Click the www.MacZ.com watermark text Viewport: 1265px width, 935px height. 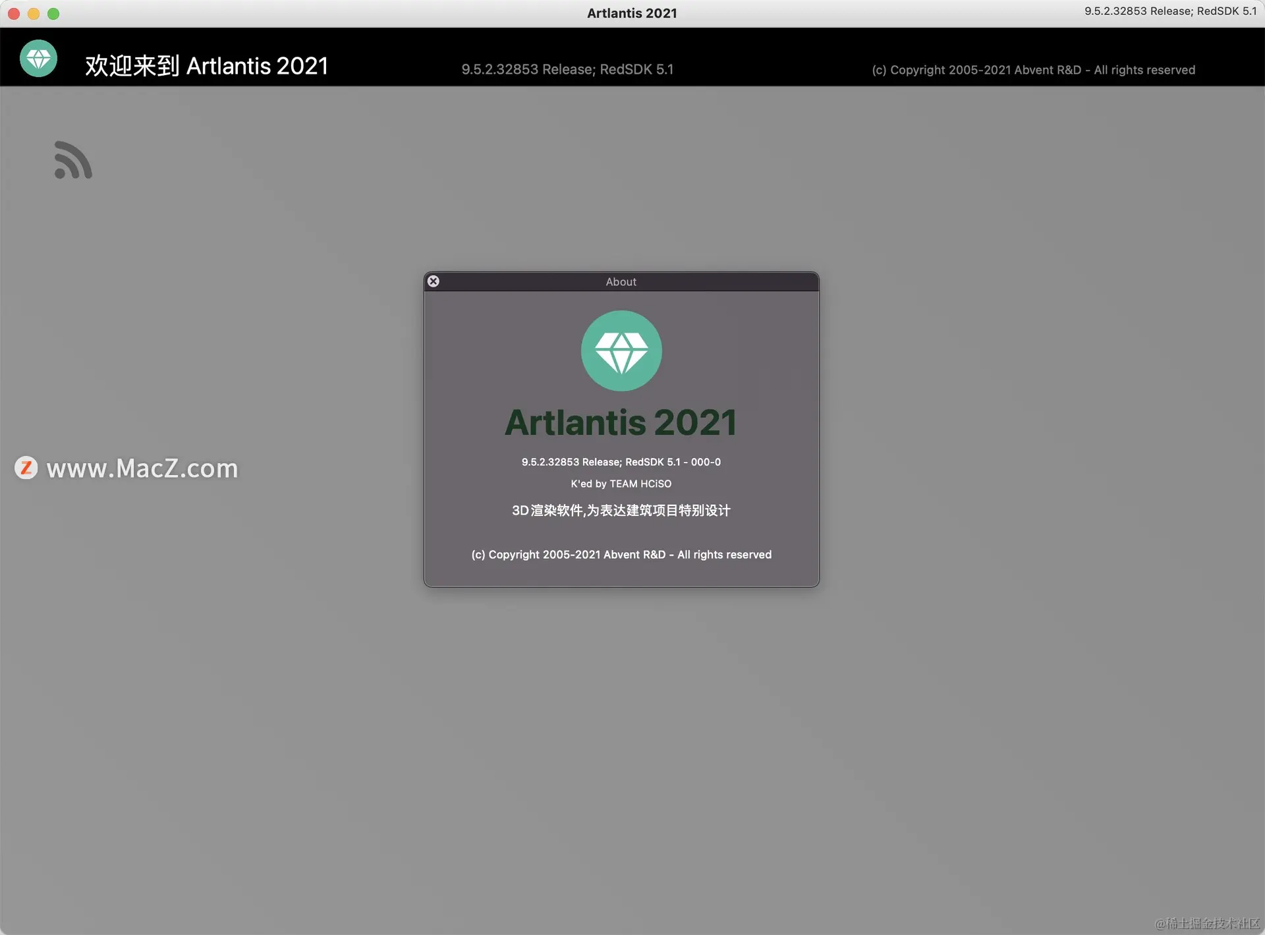point(142,468)
